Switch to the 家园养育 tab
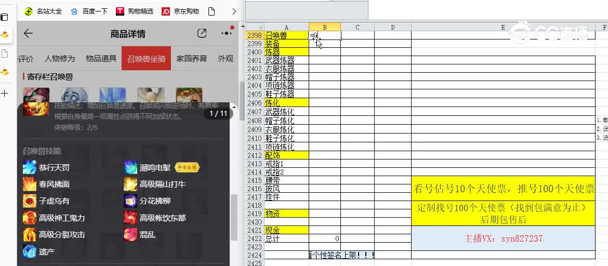This screenshot has width=608, height=266. (x=192, y=59)
